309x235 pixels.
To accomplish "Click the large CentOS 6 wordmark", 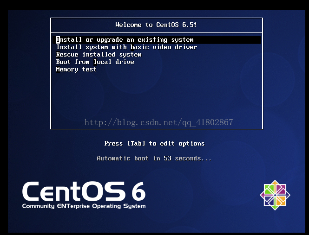I will pyautogui.click(x=84, y=191).
